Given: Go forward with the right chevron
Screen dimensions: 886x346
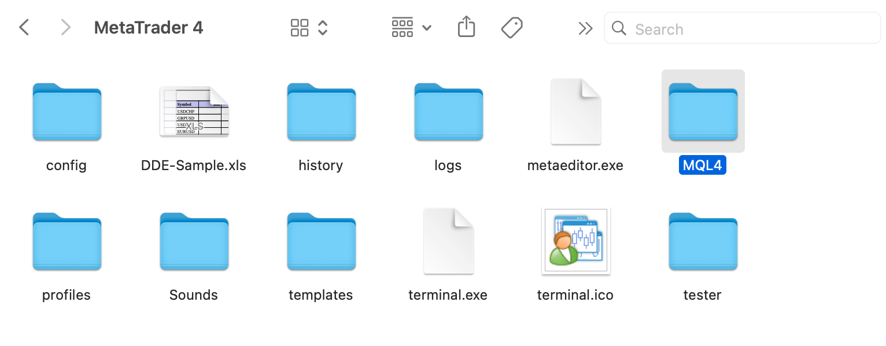Looking at the screenshot, I should pyautogui.click(x=65, y=27).
